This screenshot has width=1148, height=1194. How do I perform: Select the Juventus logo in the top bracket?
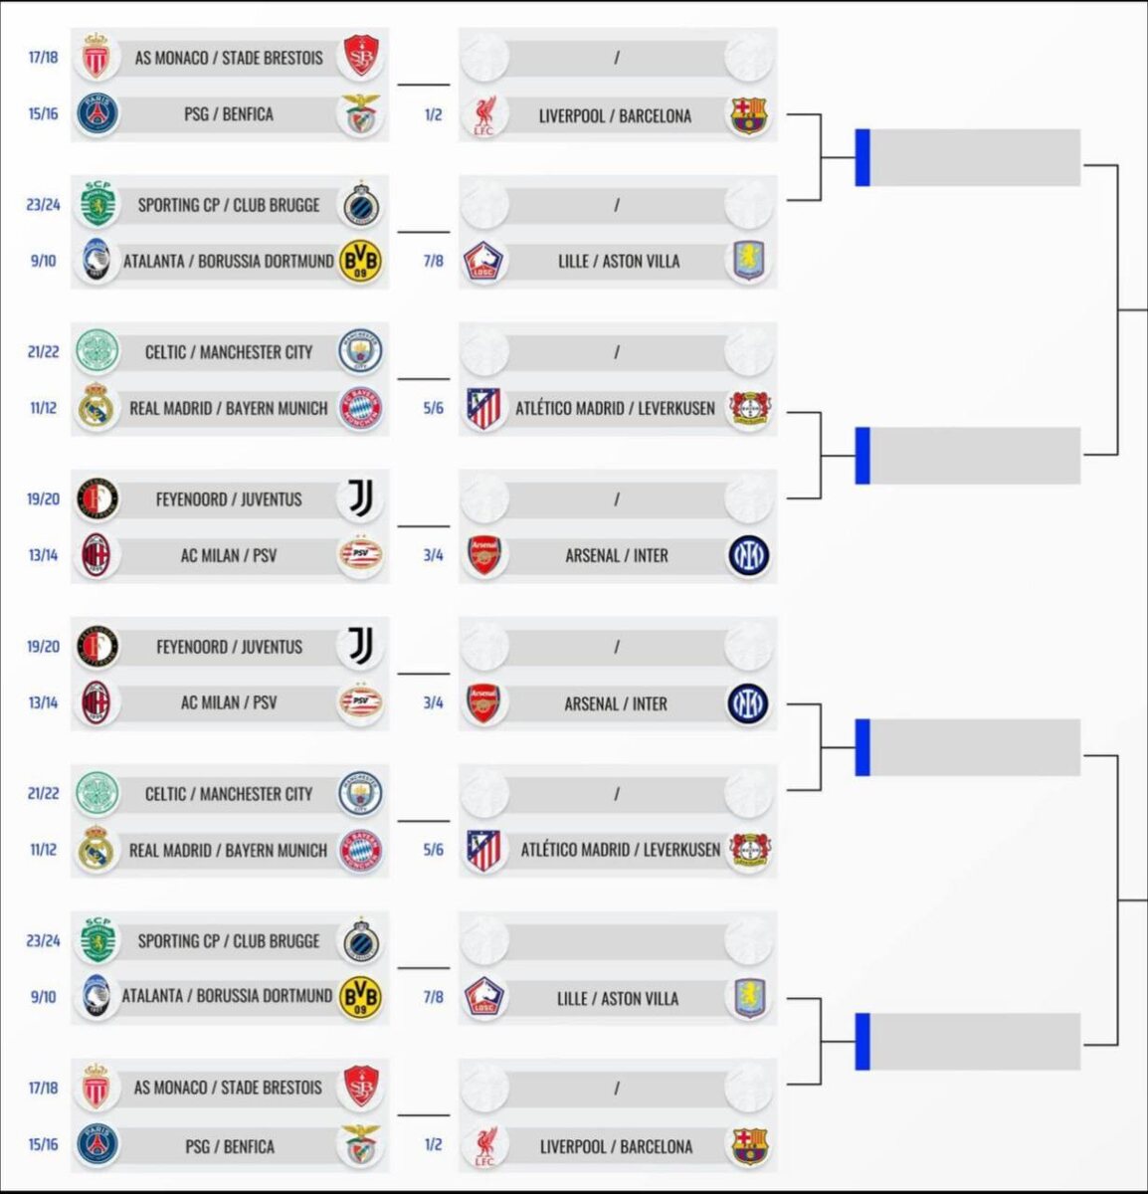[x=360, y=498]
